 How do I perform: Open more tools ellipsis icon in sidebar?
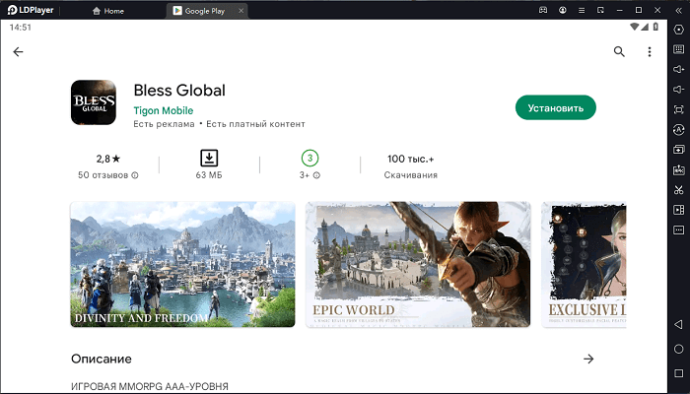coord(678,230)
